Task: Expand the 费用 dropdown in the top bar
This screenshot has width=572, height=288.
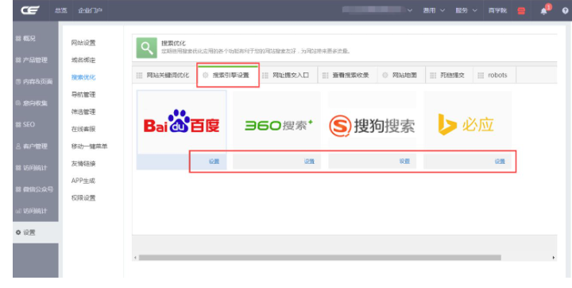Action: [x=434, y=10]
